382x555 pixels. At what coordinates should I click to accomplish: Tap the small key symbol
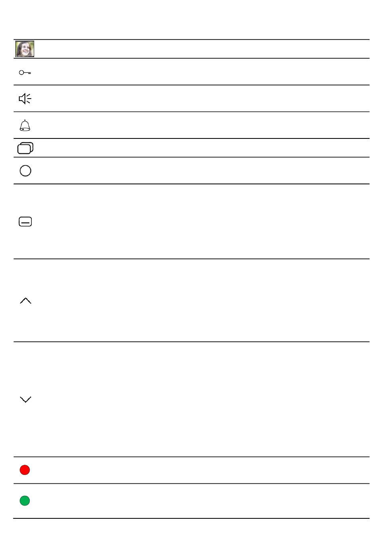(x=25, y=73)
